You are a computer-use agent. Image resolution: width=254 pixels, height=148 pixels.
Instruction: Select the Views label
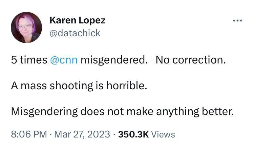163,134
